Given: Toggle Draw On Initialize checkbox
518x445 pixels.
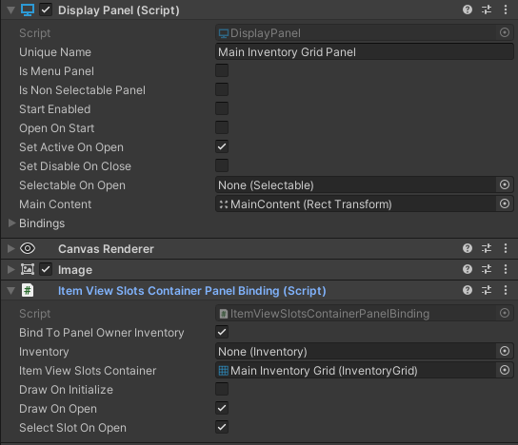Looking at the screenshot, I should [222, 389].
